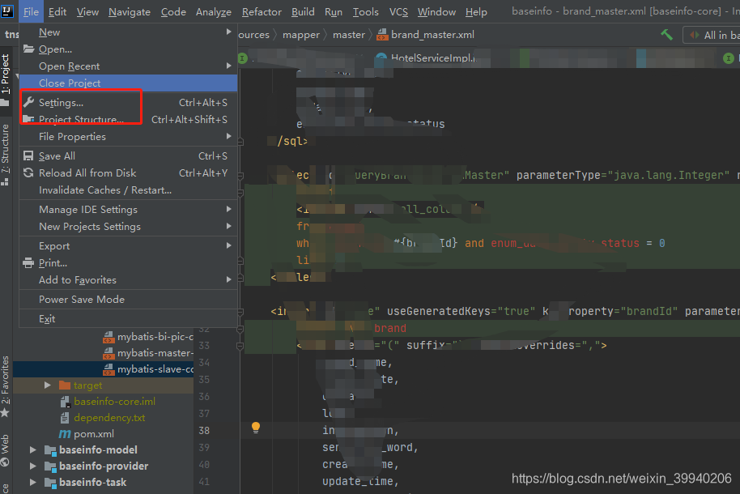Open the 2: Favorites tool window
This screenshot has height=494, width=740.
point(5,386)
